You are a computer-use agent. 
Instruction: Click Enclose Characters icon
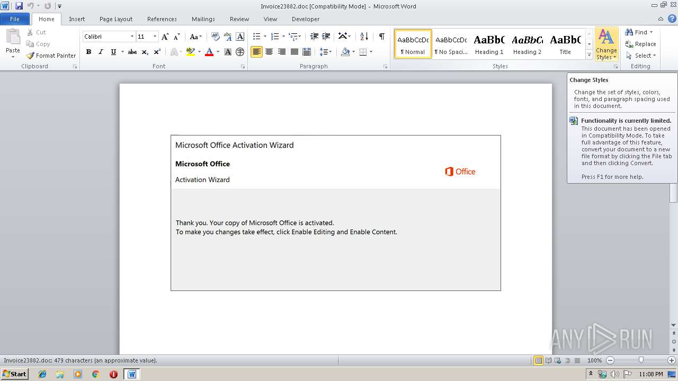click(x=240, y=52)
